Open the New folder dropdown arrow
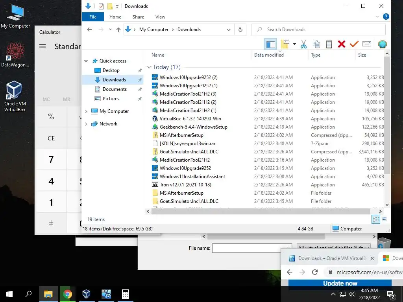This screenshot has height=302, width=403. coord(294,44)
